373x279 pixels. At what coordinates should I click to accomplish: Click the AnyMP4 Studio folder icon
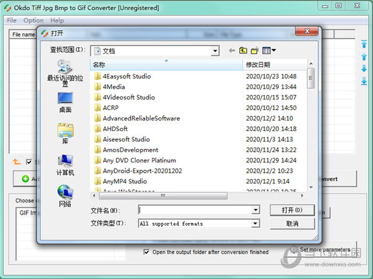click(98, 181)
